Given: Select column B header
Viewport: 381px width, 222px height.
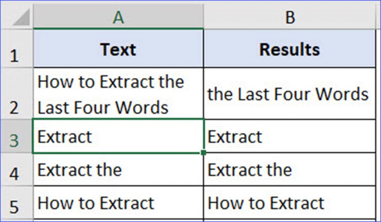Looking at the screenshot, I should click(x=289, y=16).
